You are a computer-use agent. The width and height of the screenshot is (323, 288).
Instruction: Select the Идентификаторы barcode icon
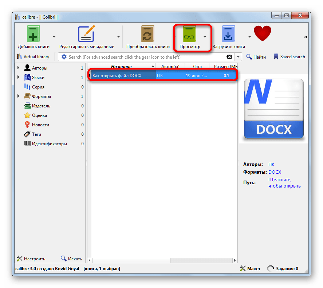point(27,143)
